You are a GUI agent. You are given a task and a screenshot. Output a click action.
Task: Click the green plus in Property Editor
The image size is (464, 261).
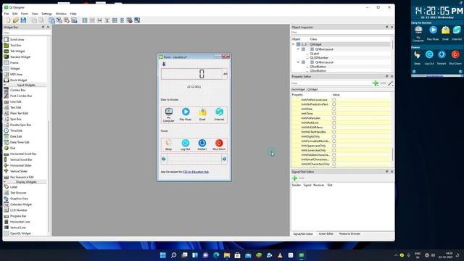coord(376,83)
